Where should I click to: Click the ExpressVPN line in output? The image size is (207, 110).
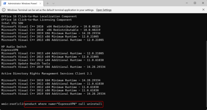[10, 50]
